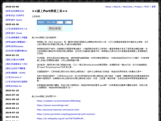Open the TEST link
The height and width of the screenshot is (121, 161).
pos(146,7)
